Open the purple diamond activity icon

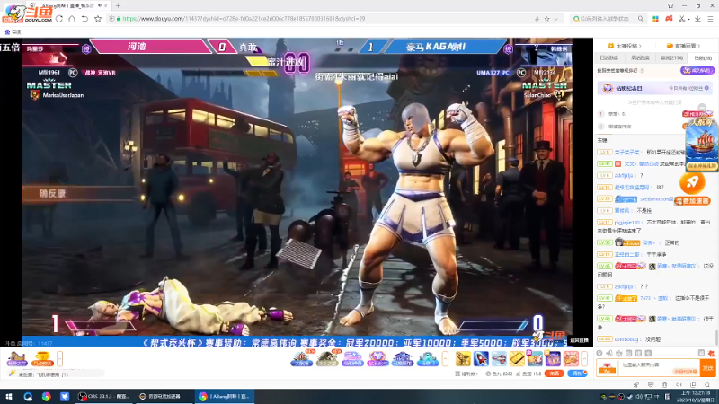pos(377,358)
